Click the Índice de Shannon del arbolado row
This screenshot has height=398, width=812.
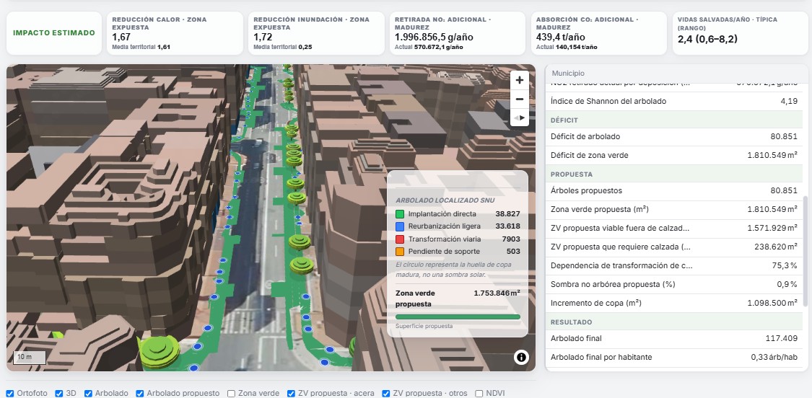point(674,101)
